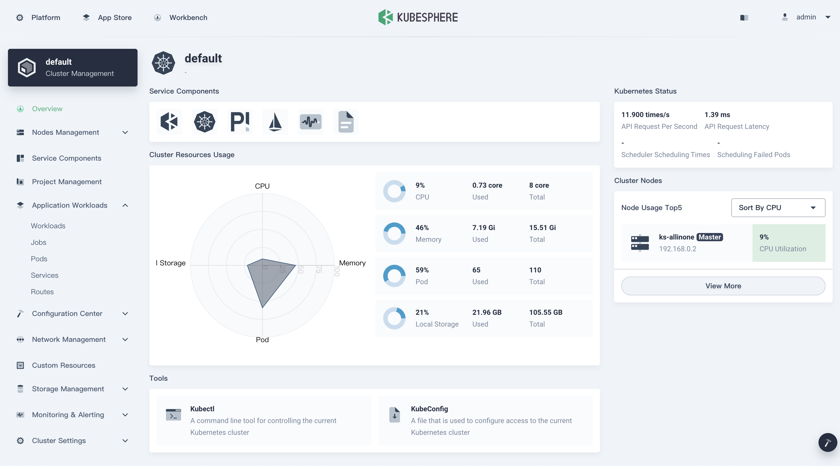Open Project Management in the sidebar

pos(67,182)
